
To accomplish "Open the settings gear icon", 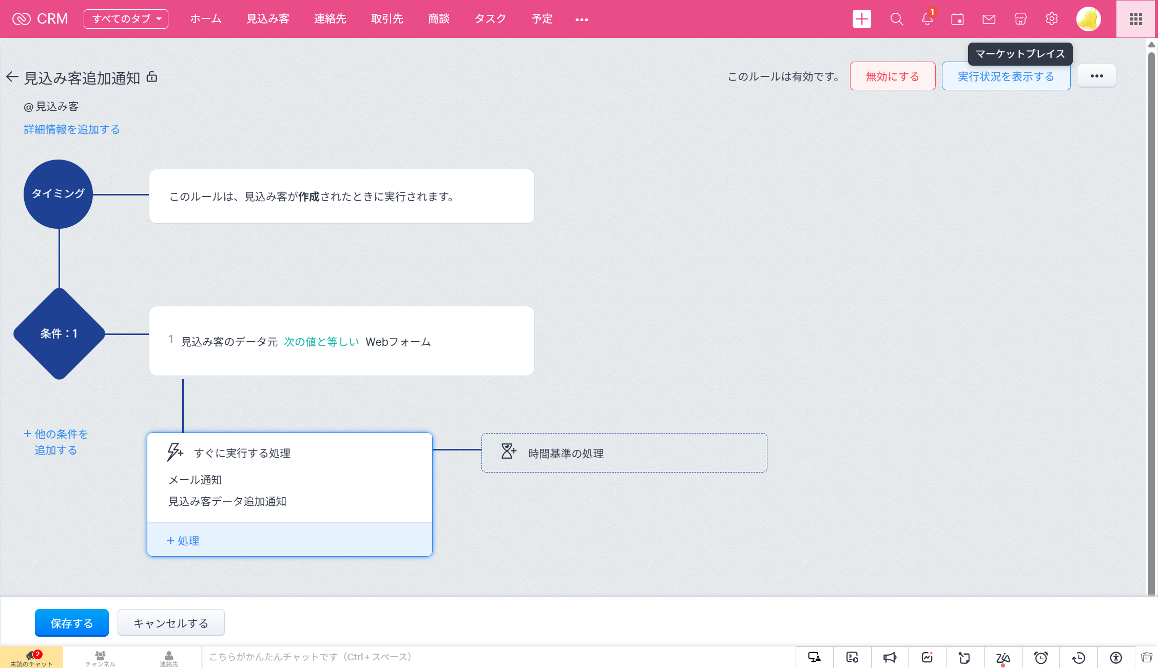I will (1051, 19).
